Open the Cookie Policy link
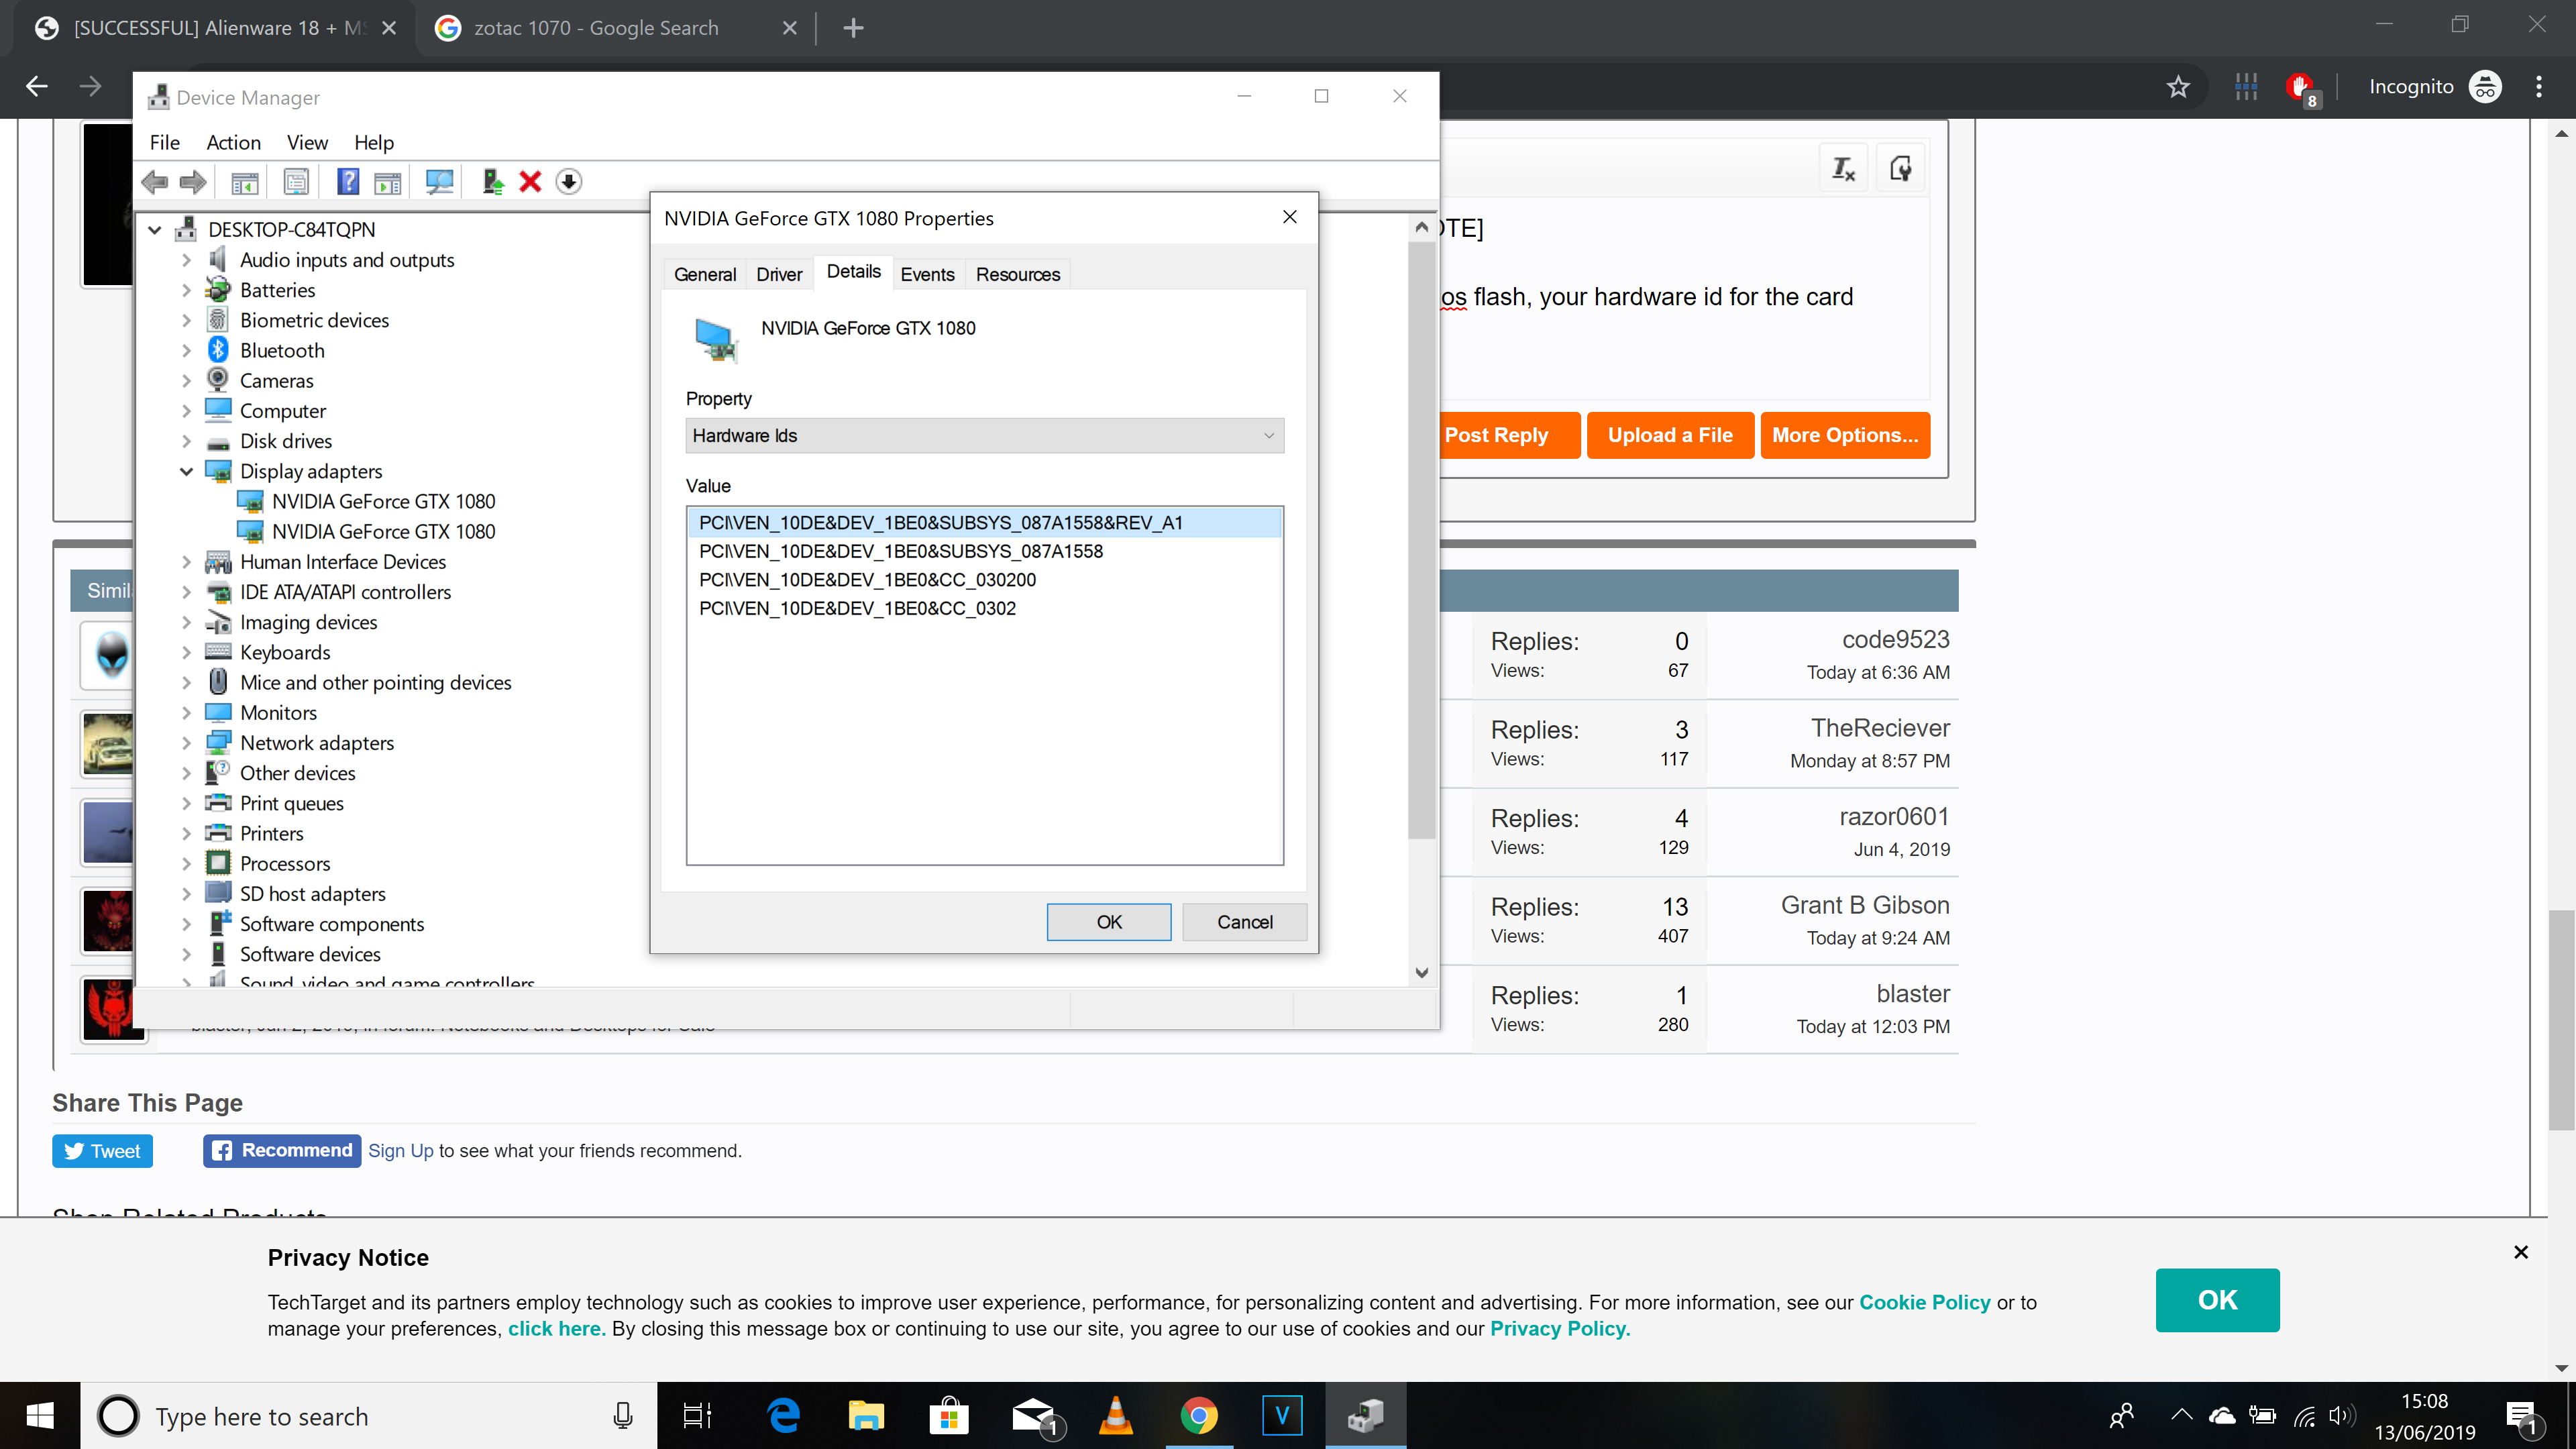2576x1449 pixels. point(1925,1302)
